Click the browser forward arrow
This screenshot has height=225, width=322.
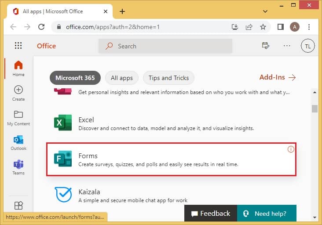coord(27,27)
